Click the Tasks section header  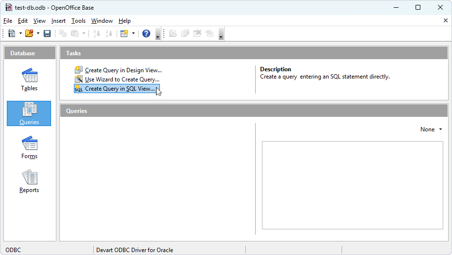(254, 53)
